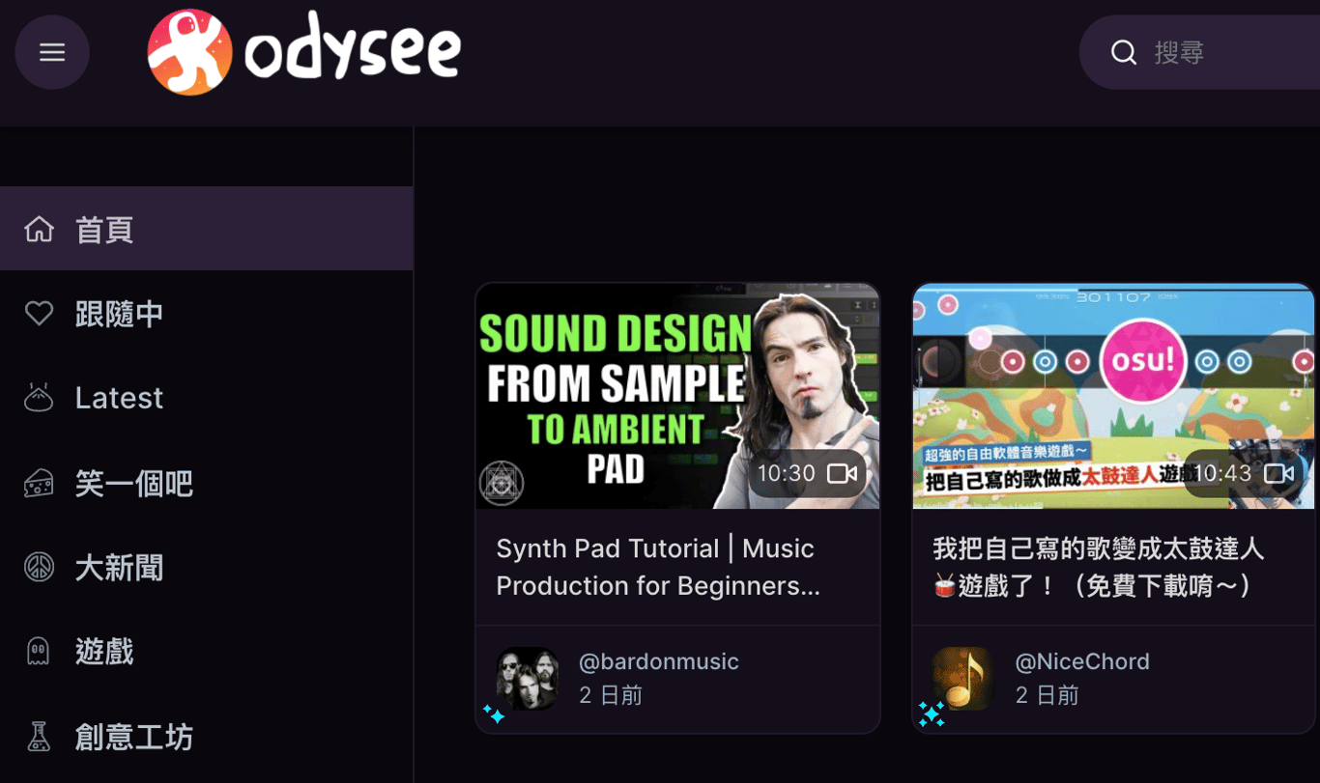Toggle the hamburger sidebar menu button
Screen dimensions: 1320x783
[52, 52]
